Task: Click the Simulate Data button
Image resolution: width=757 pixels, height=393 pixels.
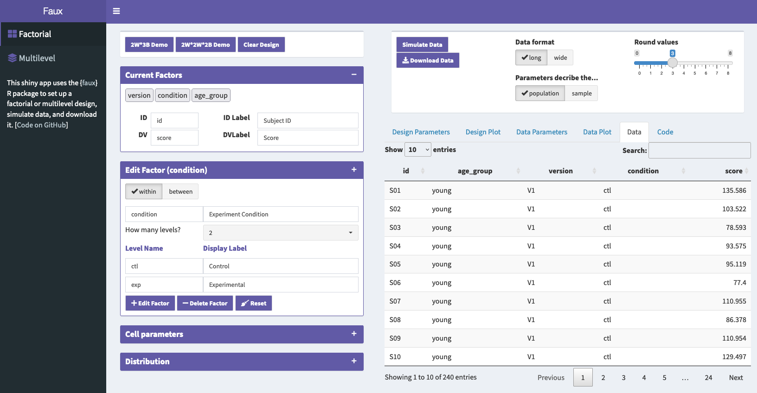Action: 422,45
